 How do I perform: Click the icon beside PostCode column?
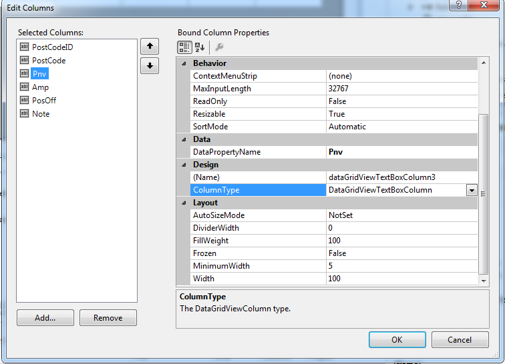25,60
